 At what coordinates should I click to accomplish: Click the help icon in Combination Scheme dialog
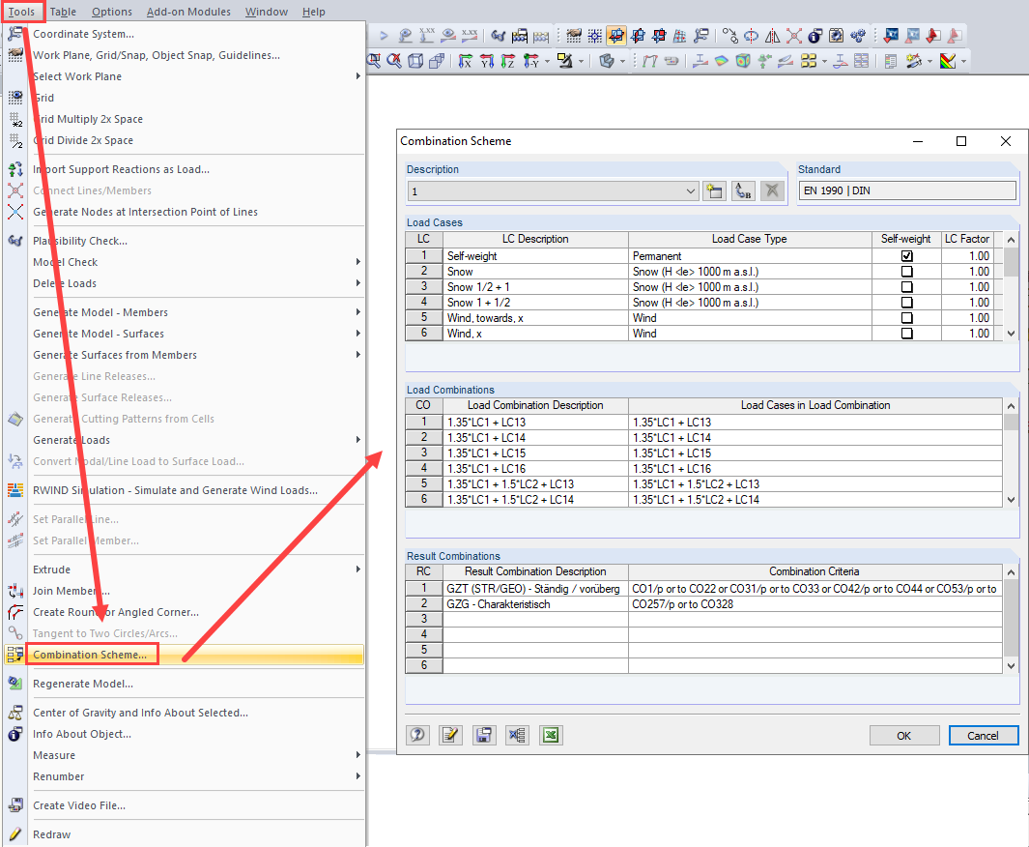tap(417, 735)
